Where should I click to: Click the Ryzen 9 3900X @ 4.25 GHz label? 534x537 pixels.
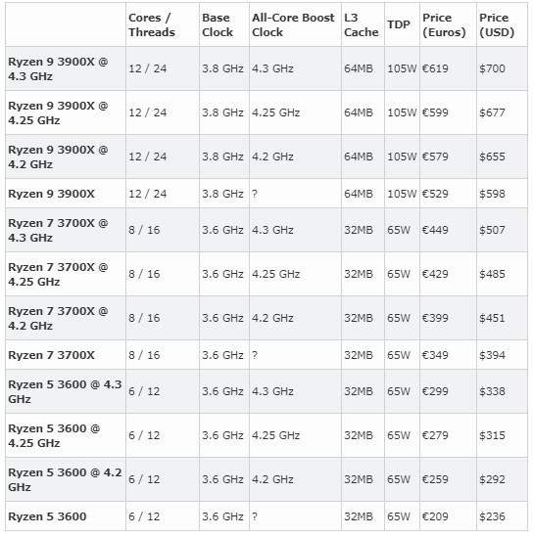point(58,113)
